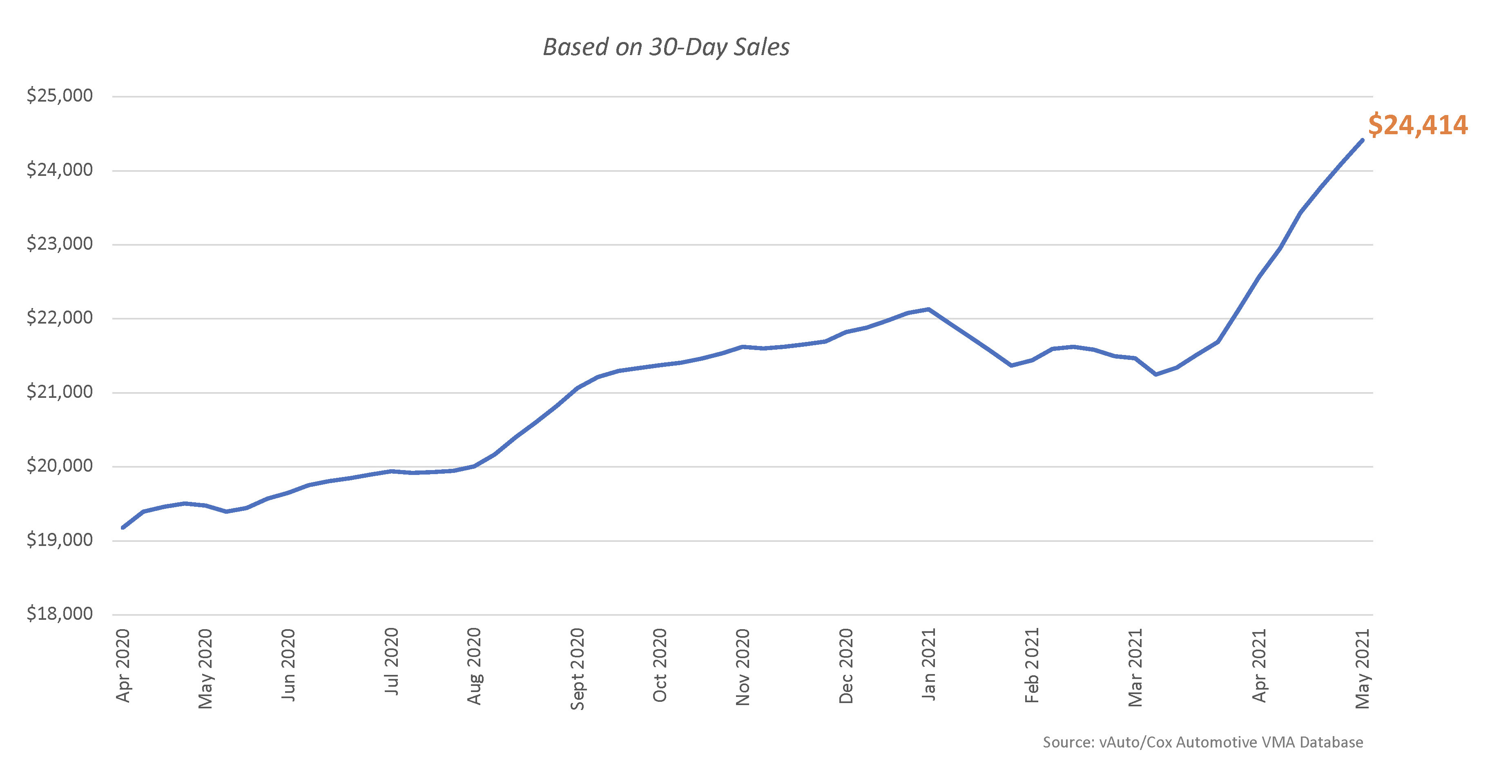Click the blue line's endpoint at May 2021
1490x772 pixels.
(x=1362, y=140)
